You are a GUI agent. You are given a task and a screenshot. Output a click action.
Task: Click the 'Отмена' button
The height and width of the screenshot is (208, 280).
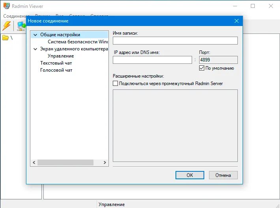point(223,175)
